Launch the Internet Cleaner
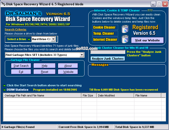Image resolution: width=169 pixels, height=130 pixels. click(x=105, y=40)
